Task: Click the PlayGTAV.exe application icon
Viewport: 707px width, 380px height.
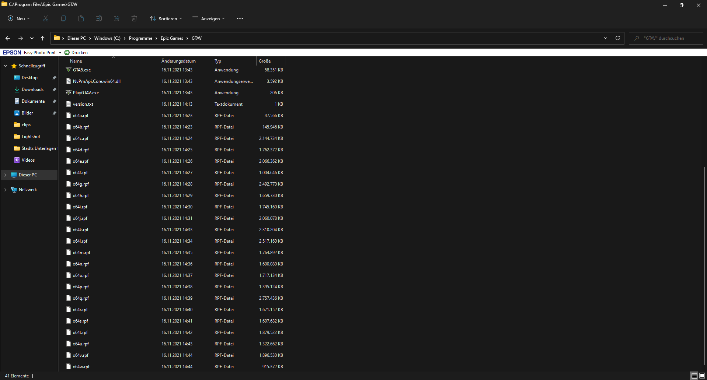Action: (x=69, y=92)
